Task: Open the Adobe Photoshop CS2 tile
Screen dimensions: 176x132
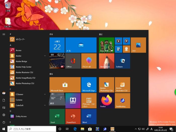Action: pos(107,85)
